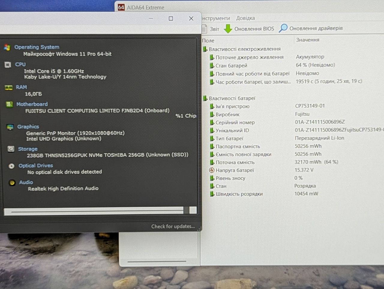Click the Check for updates link

click(173, 226)
